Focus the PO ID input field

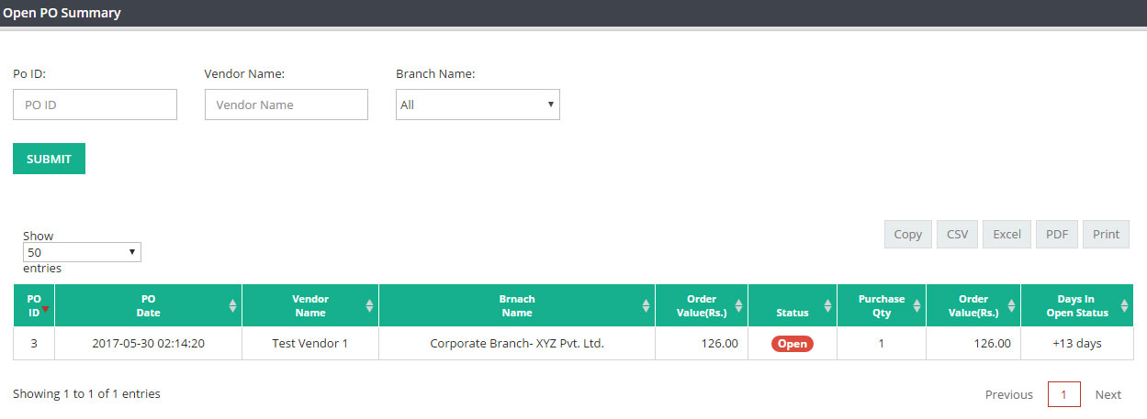pyautogui.click(x=95, y=105)
